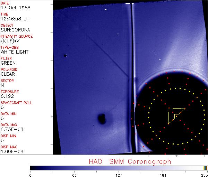Click the 'HAO SMM Coronagraph' title text
208x177 pixels.
130,161
